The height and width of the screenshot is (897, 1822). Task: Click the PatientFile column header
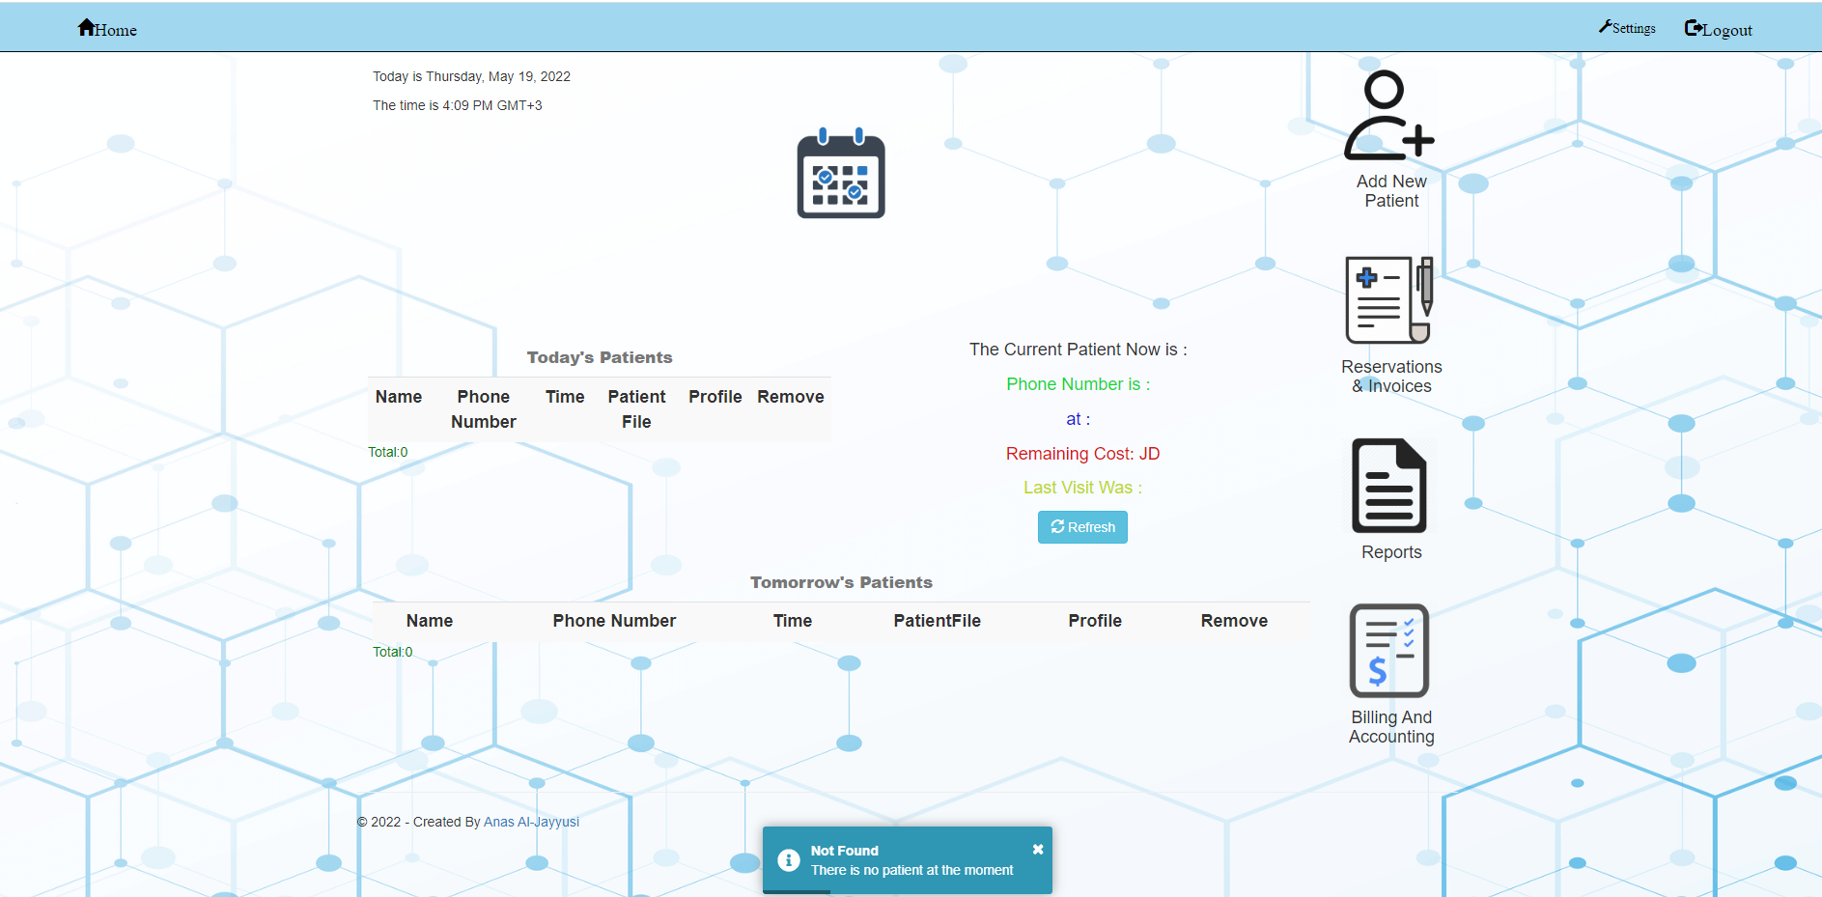tap(938, 621)
